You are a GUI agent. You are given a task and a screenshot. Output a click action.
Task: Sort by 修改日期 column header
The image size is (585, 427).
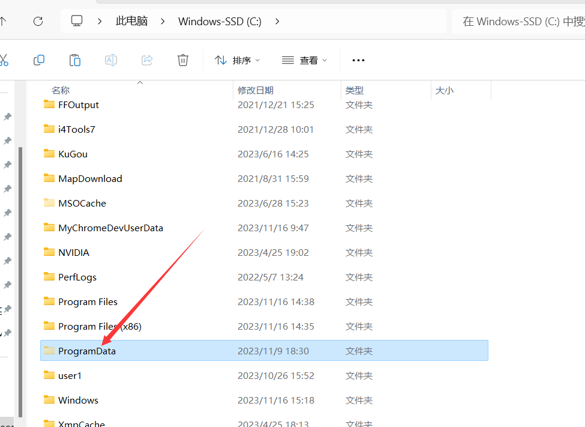(255, 89)
